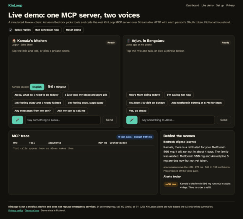Click the 'Alerts today' heading
The width and height of the screenshot is (243, 219).
click(172, 177)
